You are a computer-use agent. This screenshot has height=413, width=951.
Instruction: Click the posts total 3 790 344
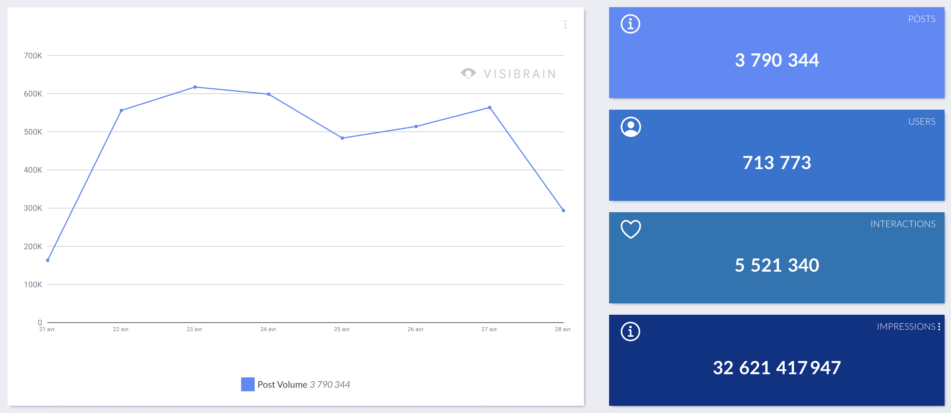[x=776, y=60]
